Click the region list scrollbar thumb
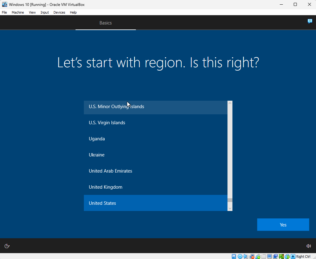This screenshot has width=316, height=259. coord(230,200)
